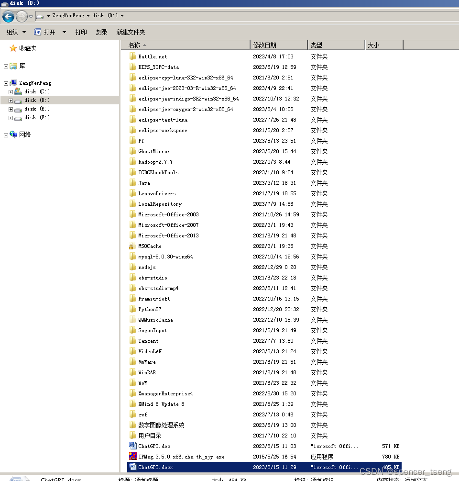Launch the IPMsg executable
The height and width of the screenshot is (481, 459).
(132, 457)
